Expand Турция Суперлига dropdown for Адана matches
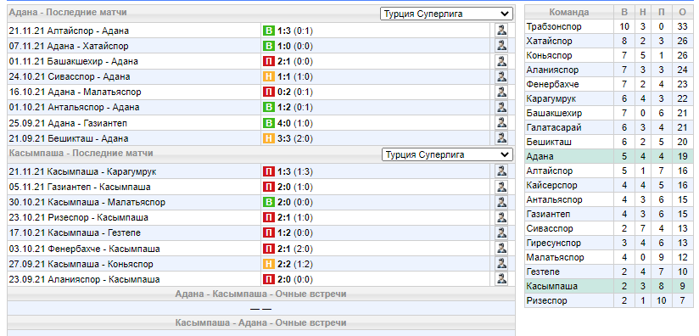Screen dimensions: 699x336 (x=447, y=14)
